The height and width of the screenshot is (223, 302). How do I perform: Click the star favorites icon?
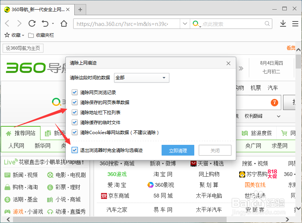click(7, 35)
